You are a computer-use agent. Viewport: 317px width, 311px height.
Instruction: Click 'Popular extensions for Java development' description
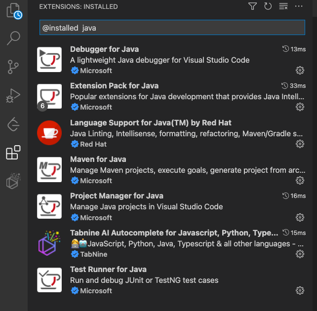(x=187, y=97)
